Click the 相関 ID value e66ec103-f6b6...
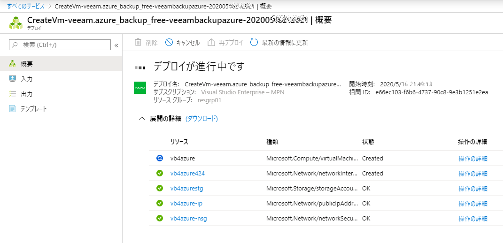Screen dimensions: 503x243 432,92
